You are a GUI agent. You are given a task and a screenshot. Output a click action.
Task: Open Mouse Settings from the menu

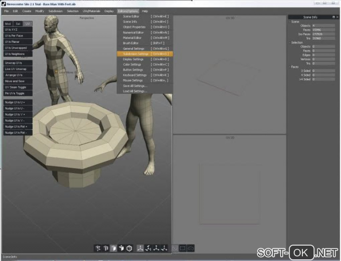[x=145, y=80]
